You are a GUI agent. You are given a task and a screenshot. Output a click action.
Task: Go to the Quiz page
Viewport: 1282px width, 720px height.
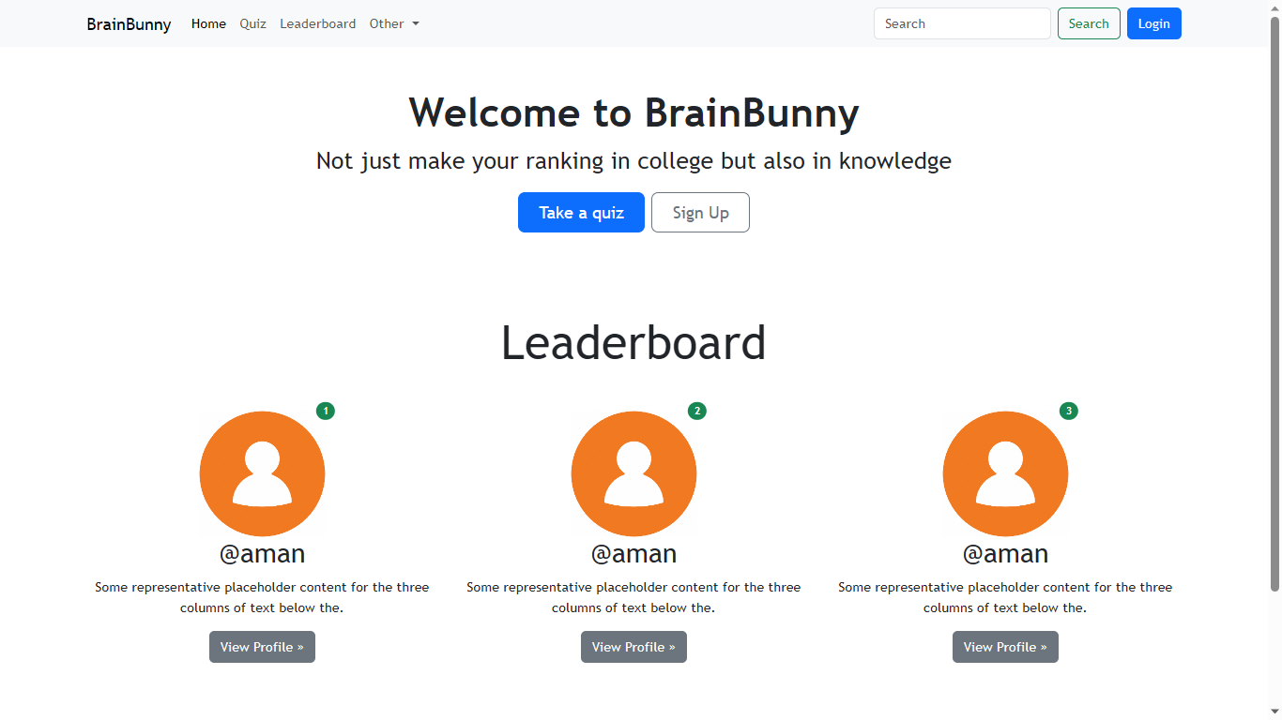pyautogui.click(x=252, y=23)
